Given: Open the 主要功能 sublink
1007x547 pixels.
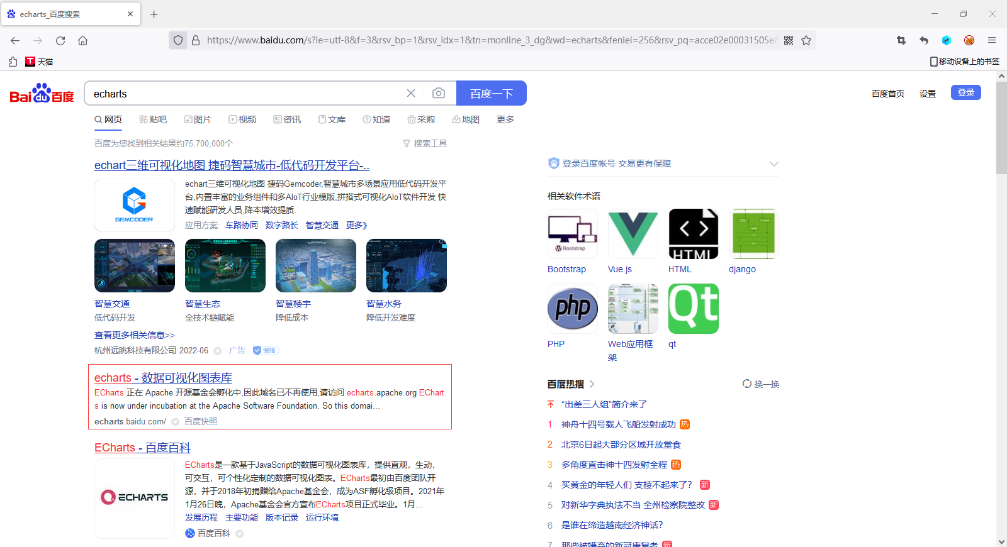Looking at the screenshot, I should click(x=242, y=517).
